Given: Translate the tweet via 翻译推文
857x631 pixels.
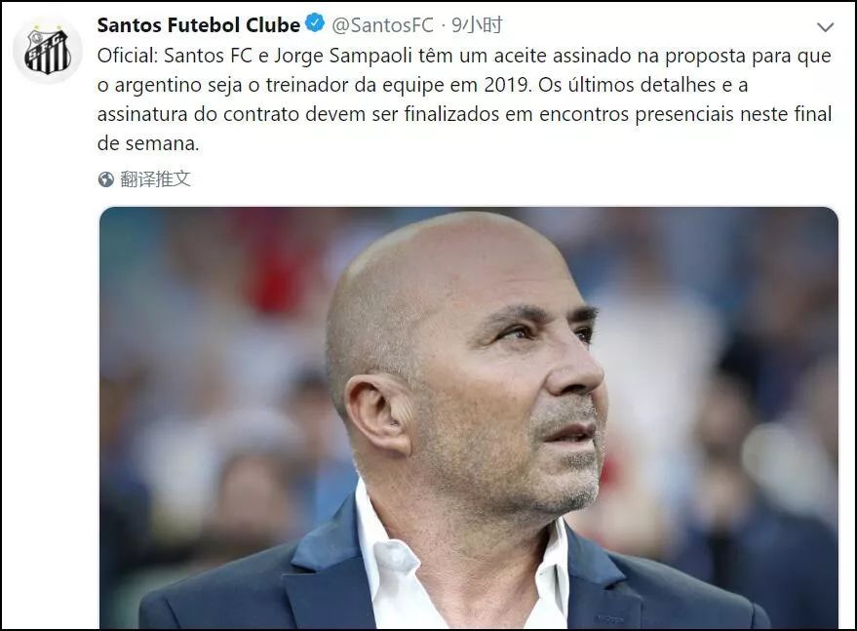Looking at the screenshot, I should pos(155,178).
